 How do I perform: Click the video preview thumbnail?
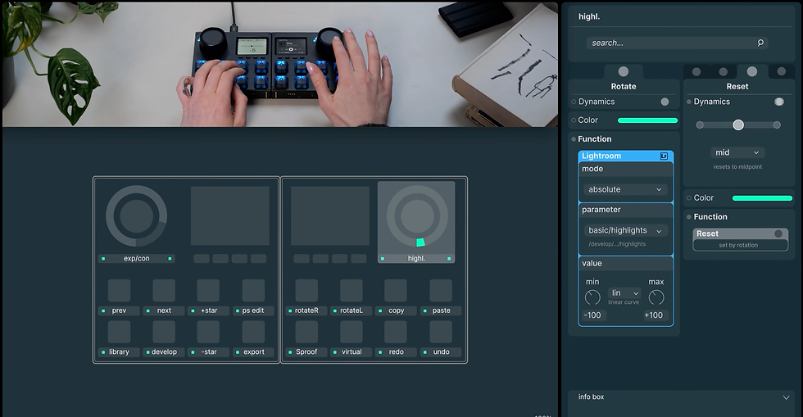(280, 64)
